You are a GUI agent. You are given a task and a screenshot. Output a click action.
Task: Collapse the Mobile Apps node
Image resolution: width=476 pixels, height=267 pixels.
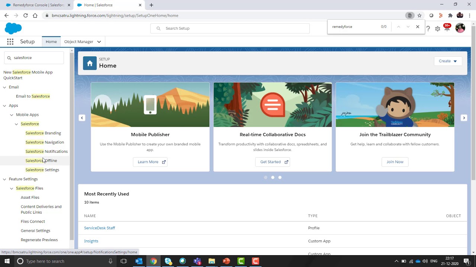(x=12, y=115)
